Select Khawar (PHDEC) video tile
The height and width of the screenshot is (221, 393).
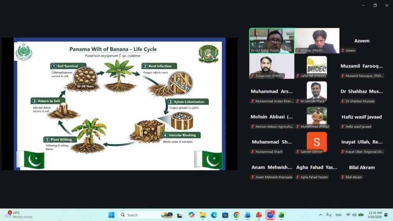pyautogui.click(x=317, y=40)
